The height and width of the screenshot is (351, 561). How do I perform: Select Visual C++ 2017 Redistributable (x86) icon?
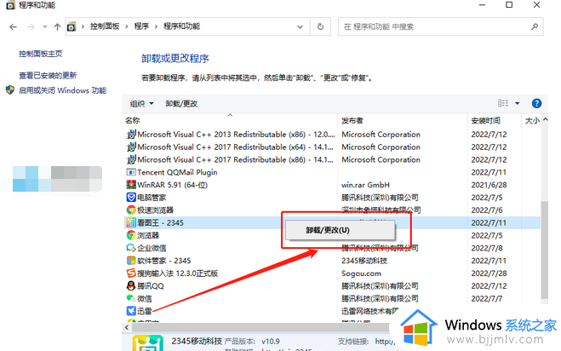pos(131,159)
